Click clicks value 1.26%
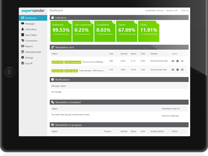The image size is (208, 156). [x=143, y=70]
